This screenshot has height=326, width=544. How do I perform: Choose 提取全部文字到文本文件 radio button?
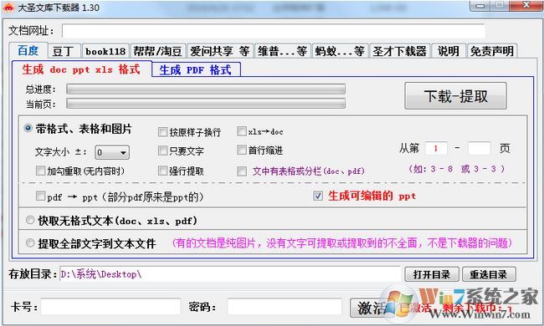(30, 243)
